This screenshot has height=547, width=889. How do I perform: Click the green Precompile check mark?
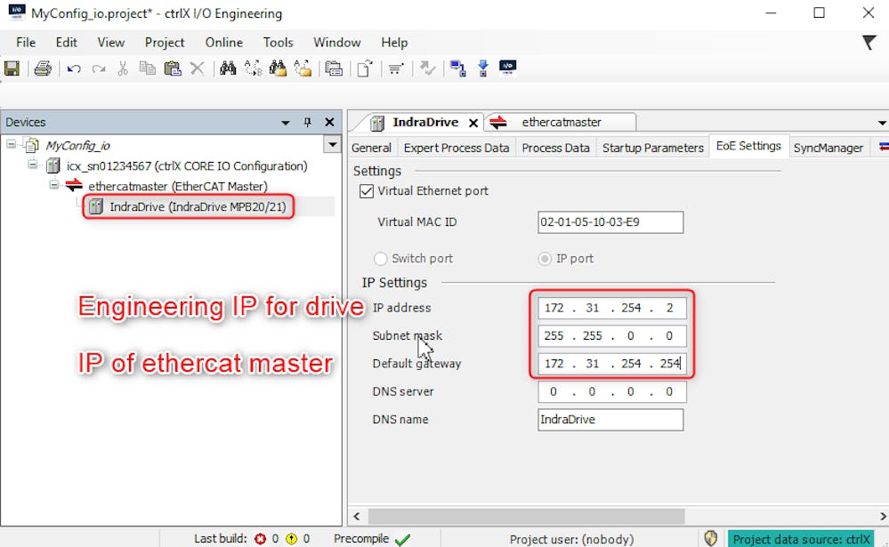[x=402, y=540]
